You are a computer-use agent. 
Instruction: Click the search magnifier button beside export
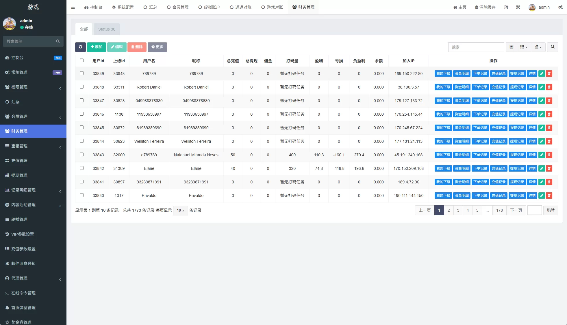click(553, 47)
